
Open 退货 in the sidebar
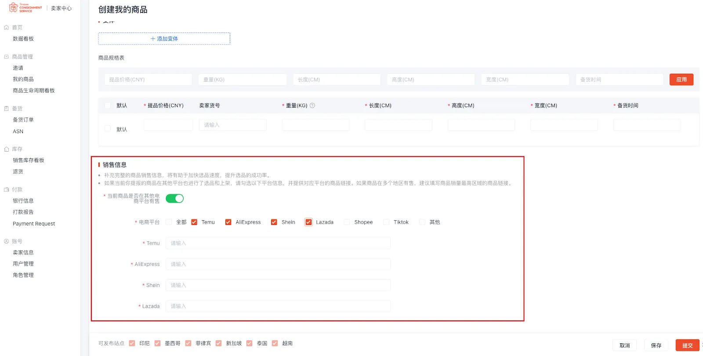point(18,171)
